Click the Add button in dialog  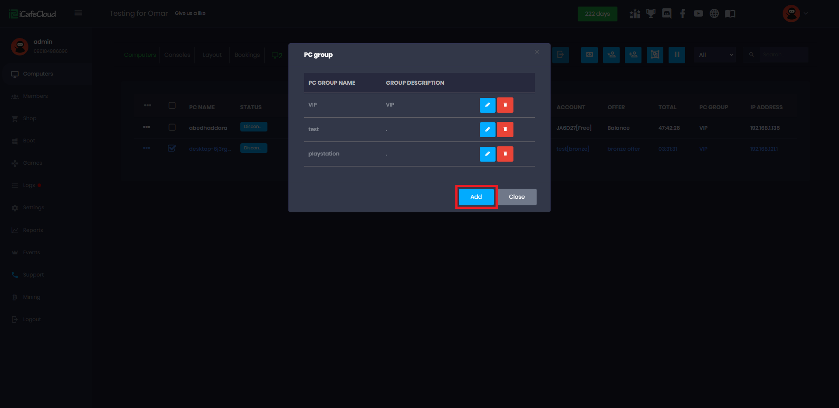[x=476, y=197]
